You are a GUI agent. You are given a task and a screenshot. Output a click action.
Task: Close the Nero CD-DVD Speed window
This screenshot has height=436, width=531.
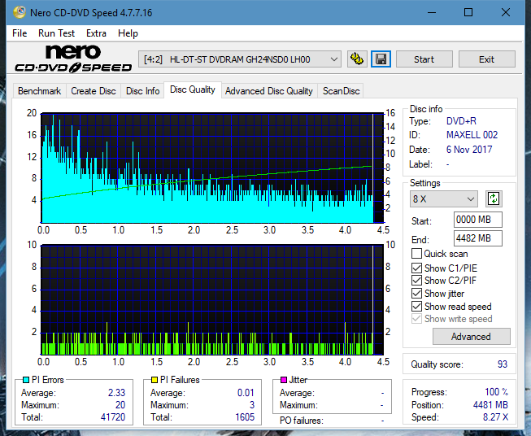pos(506,12)
